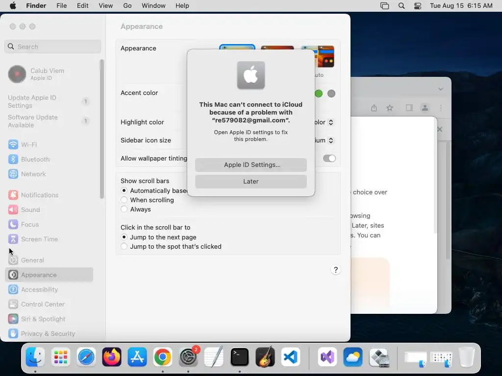Open App Store from the Dock
Viewport: 502px width, 376px height.
(x=137, y=357)
